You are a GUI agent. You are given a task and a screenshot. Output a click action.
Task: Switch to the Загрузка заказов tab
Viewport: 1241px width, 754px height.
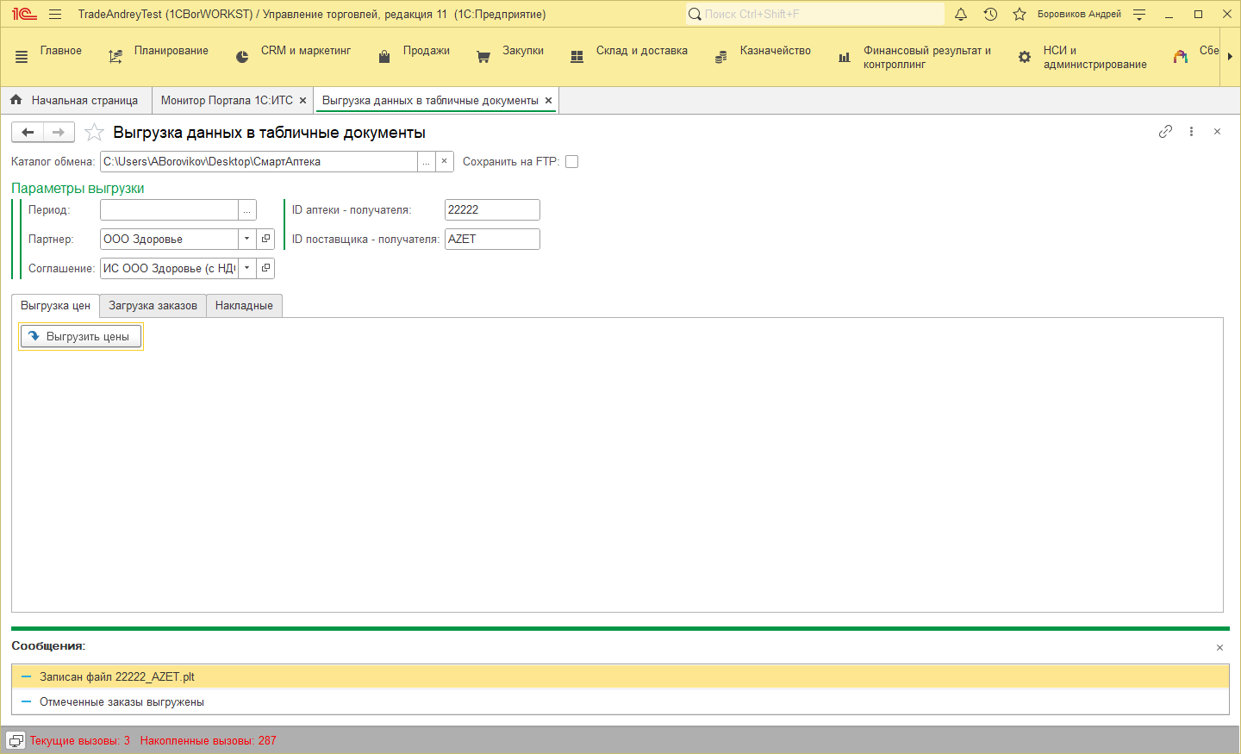pyautogui.click(x=153, y=306)
